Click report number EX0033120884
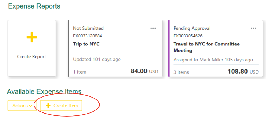 point(87,36)
